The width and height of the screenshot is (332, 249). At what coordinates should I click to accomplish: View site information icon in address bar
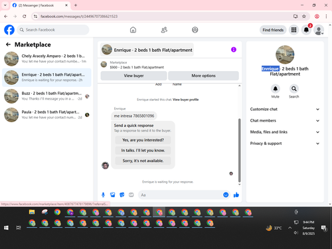tap(35, 16)
